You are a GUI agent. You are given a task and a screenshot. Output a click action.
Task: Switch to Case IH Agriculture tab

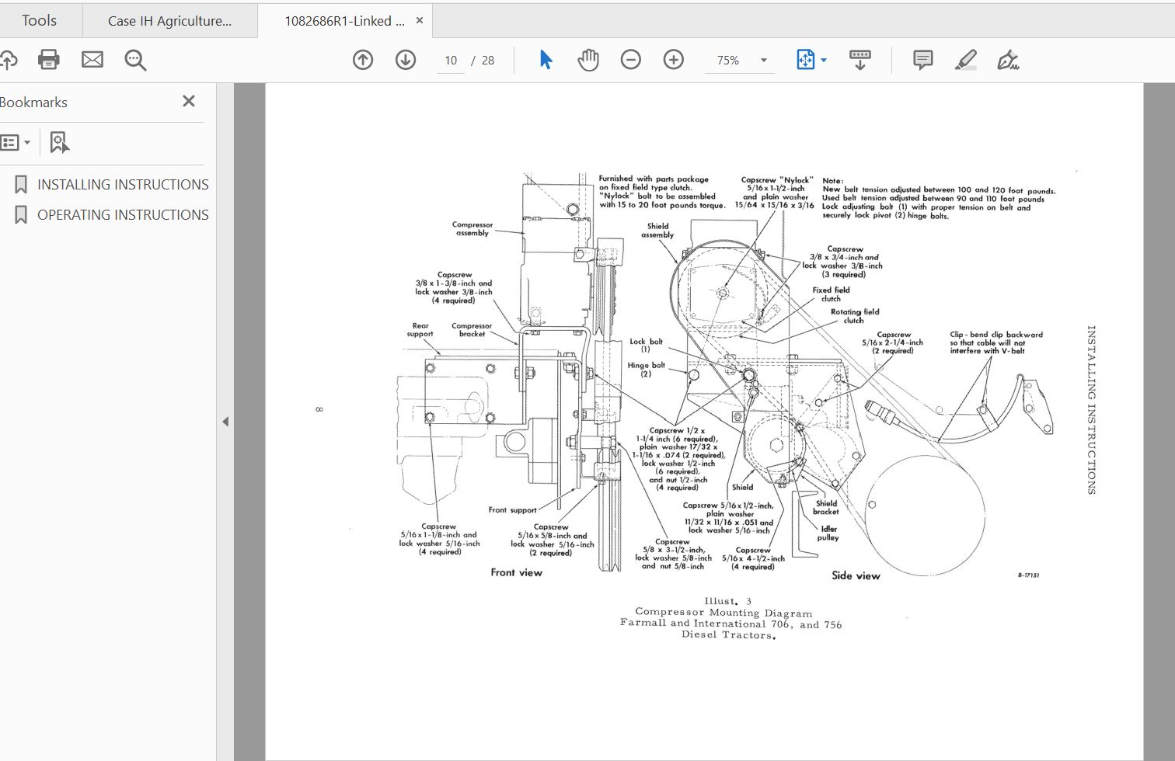click(169, 21)
